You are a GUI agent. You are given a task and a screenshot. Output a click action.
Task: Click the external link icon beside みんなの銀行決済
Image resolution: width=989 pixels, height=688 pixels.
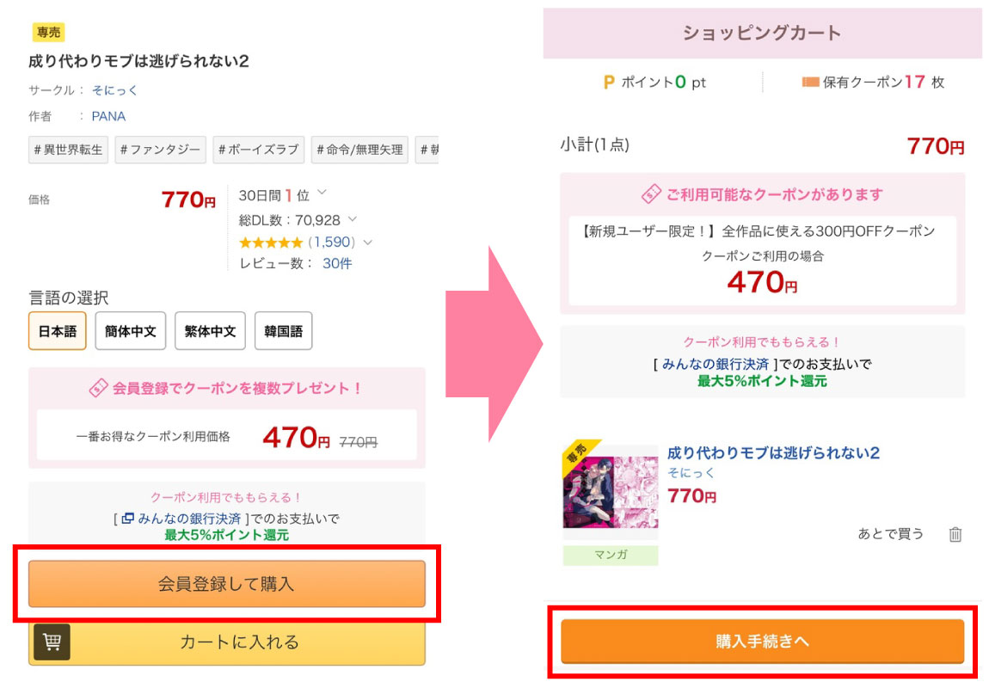(x=127, y=519)
